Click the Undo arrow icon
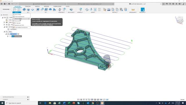The width and height of the screenshot is (186, 105). [x=12, y=4]
